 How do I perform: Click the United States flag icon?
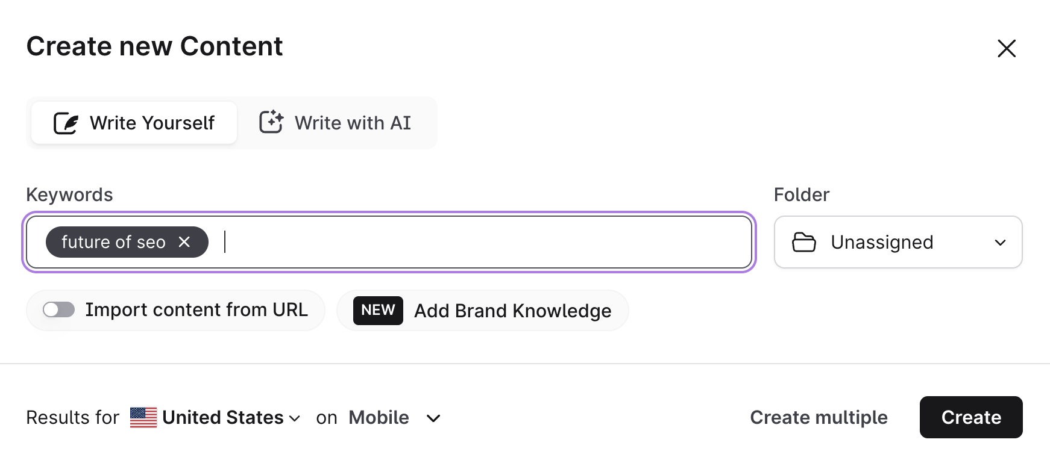(143, 417)
